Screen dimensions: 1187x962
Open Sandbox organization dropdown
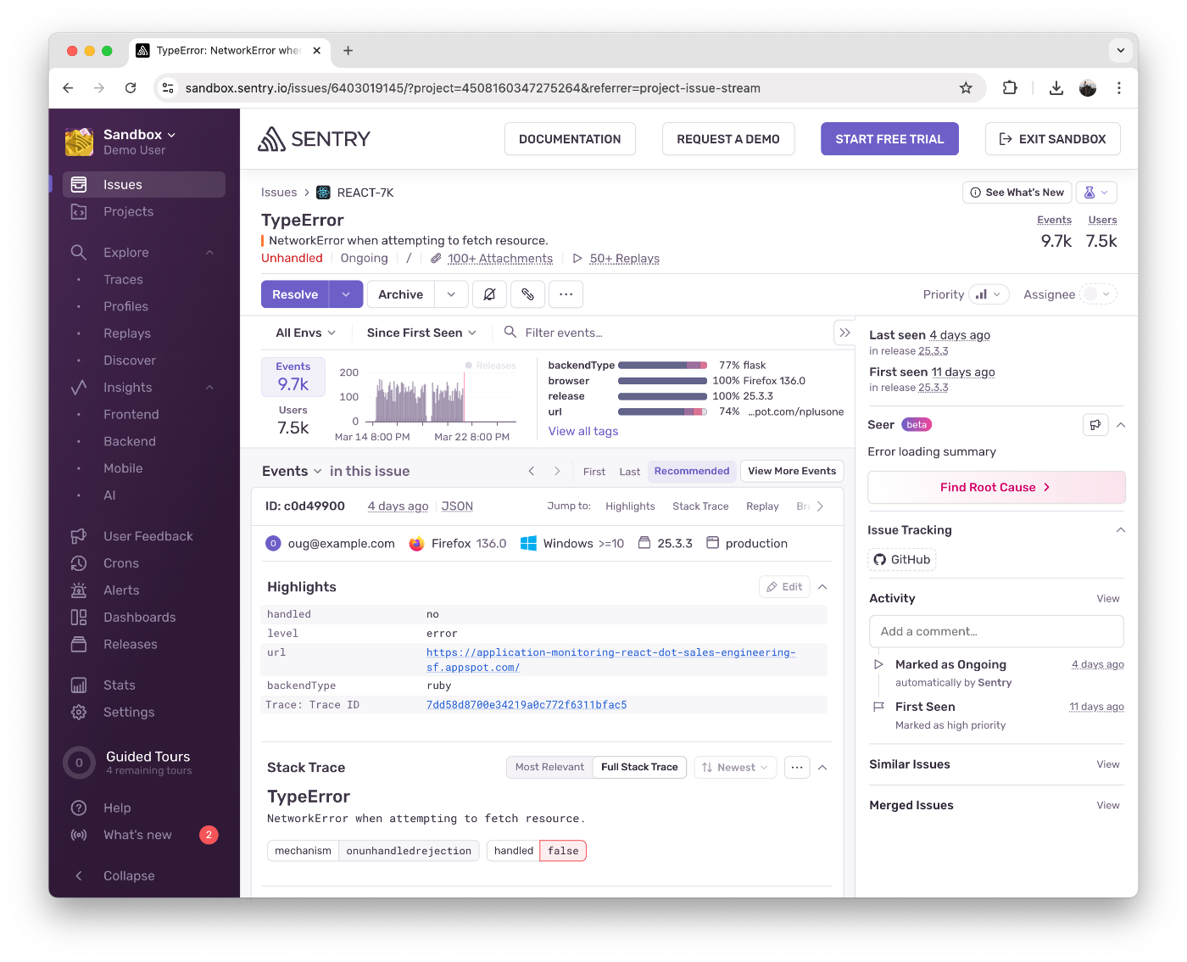coord(140,135)
